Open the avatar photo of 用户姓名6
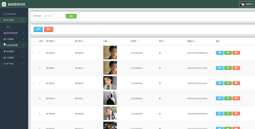This screenshot has height=129, width=255. 110,83
